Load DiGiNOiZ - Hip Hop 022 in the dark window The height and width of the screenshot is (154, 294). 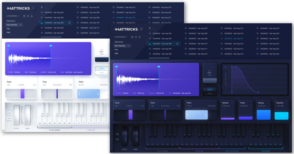click(x=270, y=44)
